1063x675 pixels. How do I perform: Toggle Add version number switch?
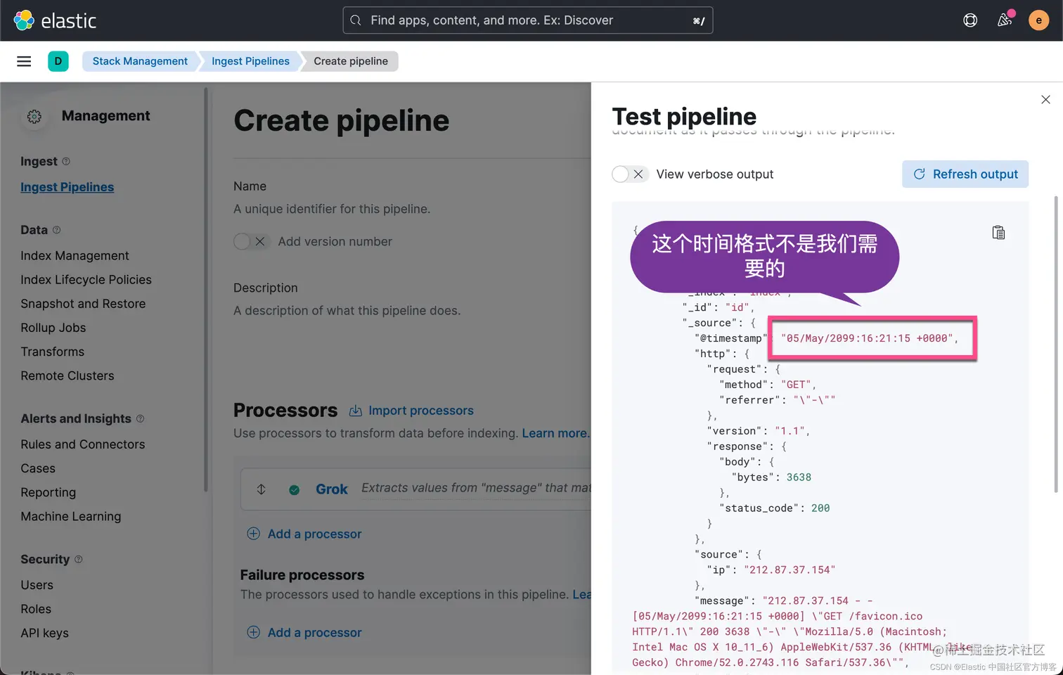[x=251, y=242]
